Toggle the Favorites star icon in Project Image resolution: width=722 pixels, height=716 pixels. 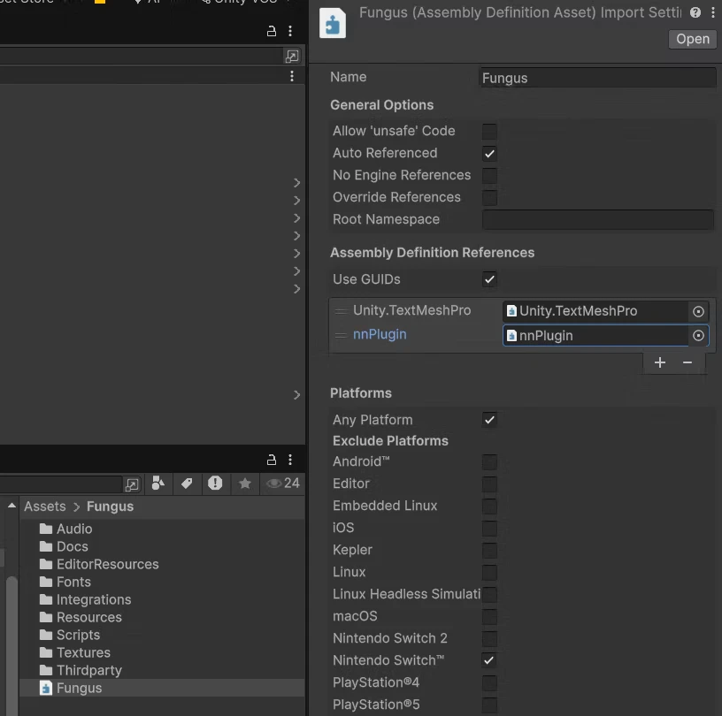coord(245,484)
